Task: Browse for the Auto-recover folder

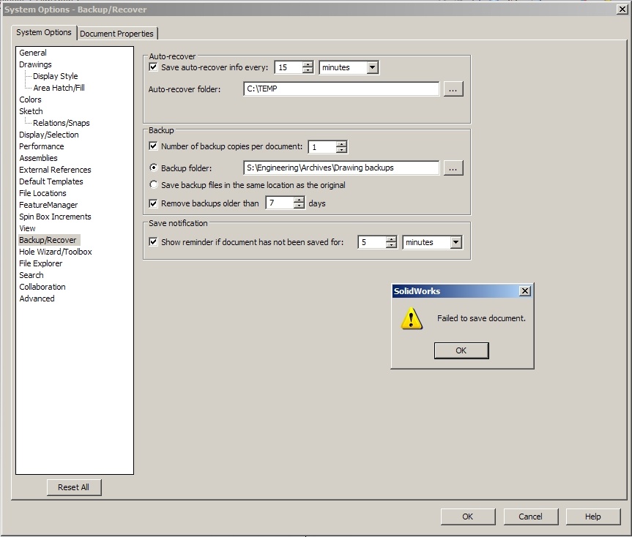Action: pos(453,89)
